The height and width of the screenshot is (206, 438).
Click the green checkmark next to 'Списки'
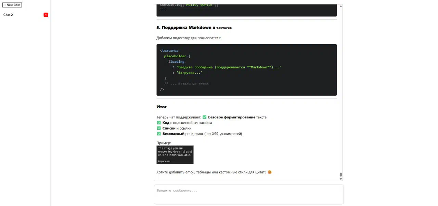158,128
